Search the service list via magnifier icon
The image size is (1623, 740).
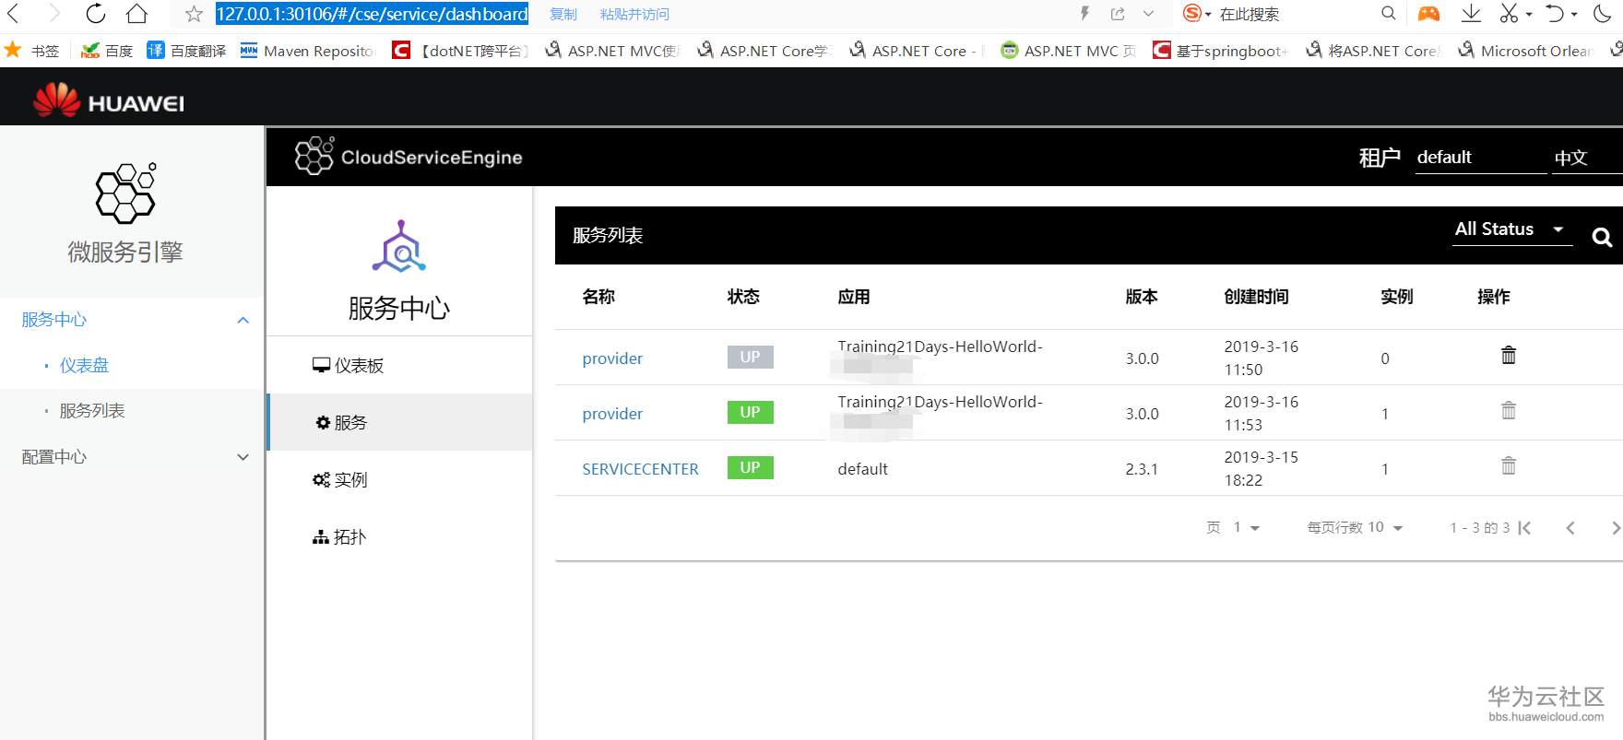point(1602,237)
